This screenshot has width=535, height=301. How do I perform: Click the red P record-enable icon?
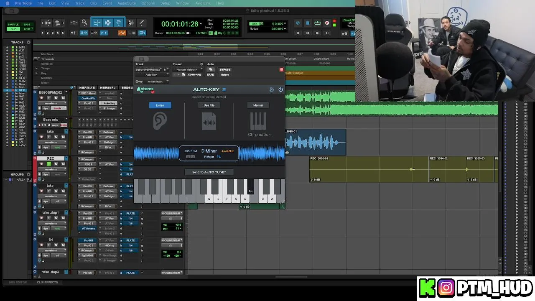pyautogui.click(x=327, y=23)
